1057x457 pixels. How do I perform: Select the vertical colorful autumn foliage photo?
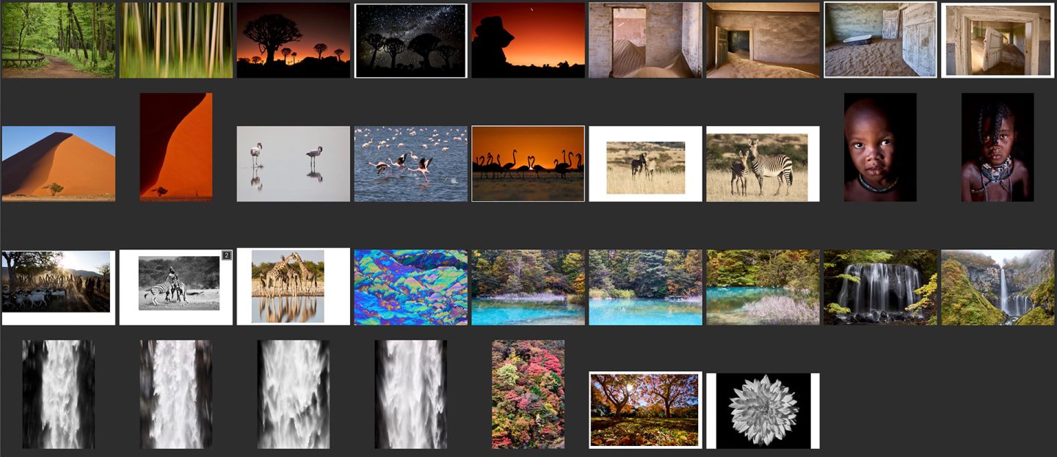(x=528, y=394)
